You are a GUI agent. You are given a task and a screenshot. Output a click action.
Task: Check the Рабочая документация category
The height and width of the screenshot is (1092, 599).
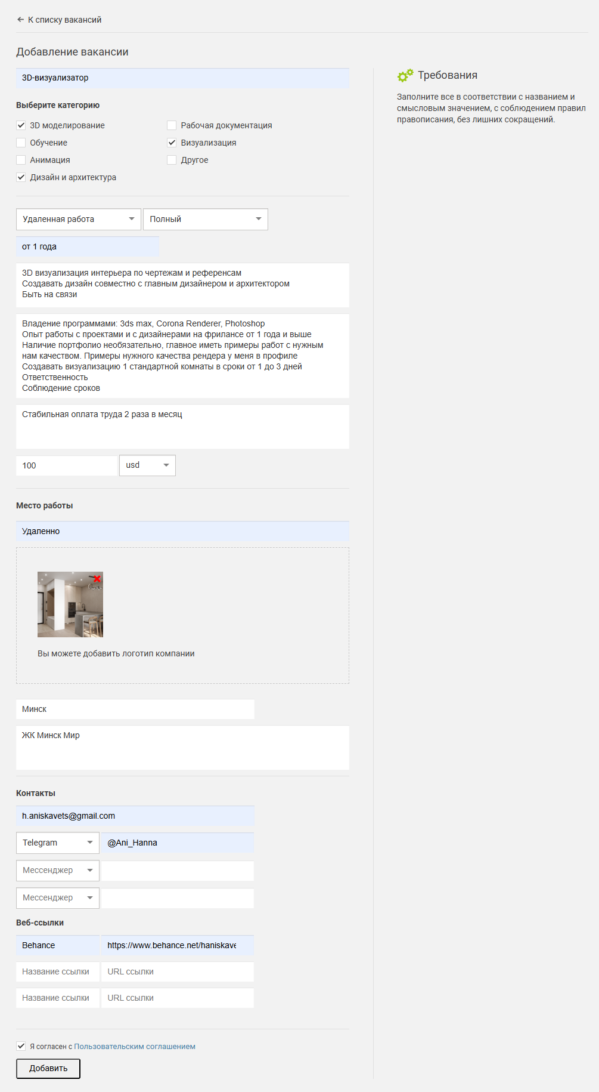click(x=172, y=125)
